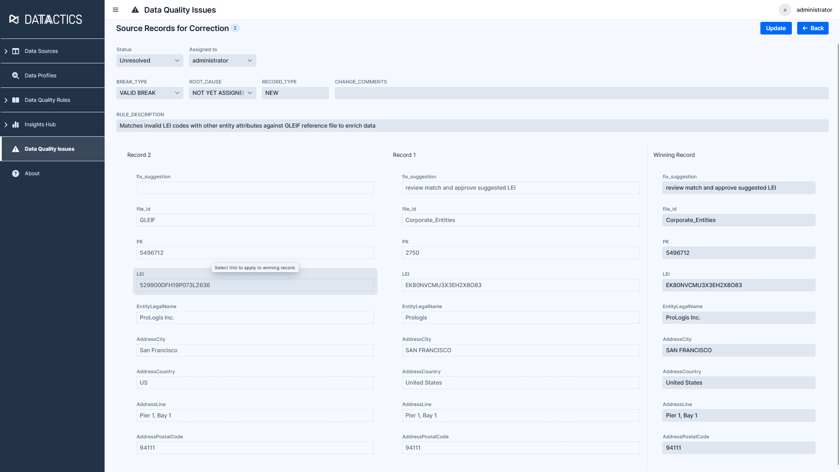Screen dimensions: 840x472
Task: Select the Data Sources grid icon
Action: [16, 51]
